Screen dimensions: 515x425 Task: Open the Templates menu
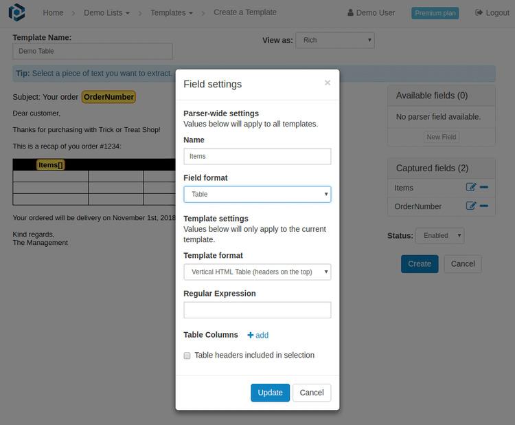(x=172, y=13)
